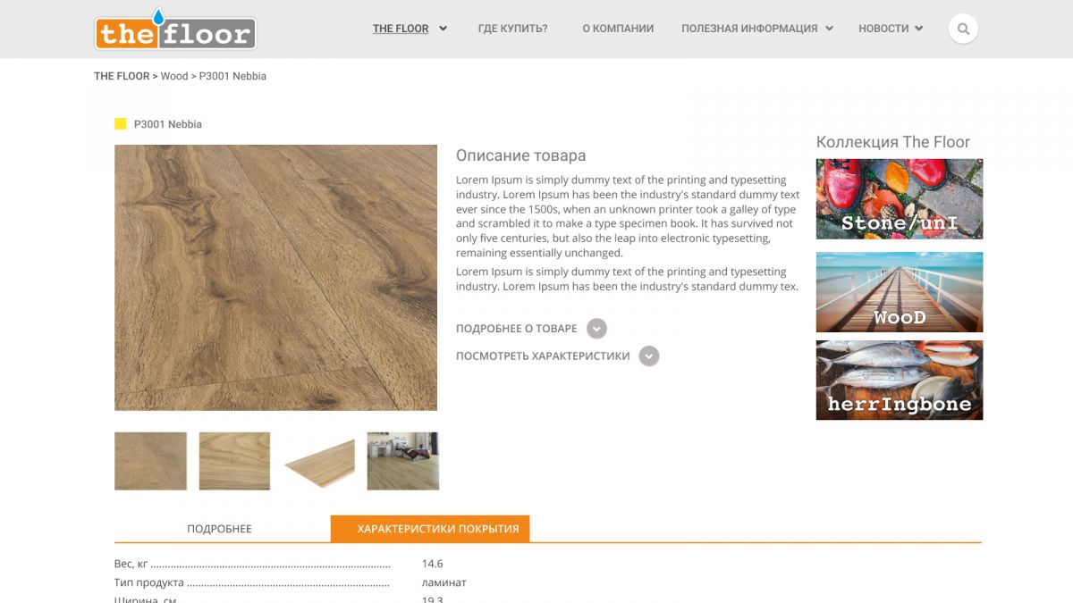Switch to ПОДРОБНЕЕ tab
1073x603 pixels.
click(x=219, y=529)
